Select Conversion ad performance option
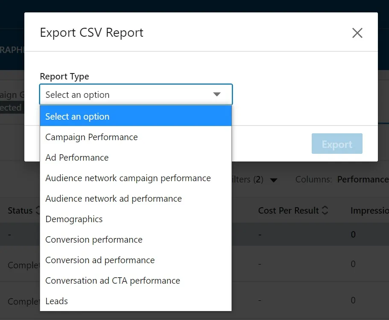This screenshot has height=320, width=389. tap(100, 260)
